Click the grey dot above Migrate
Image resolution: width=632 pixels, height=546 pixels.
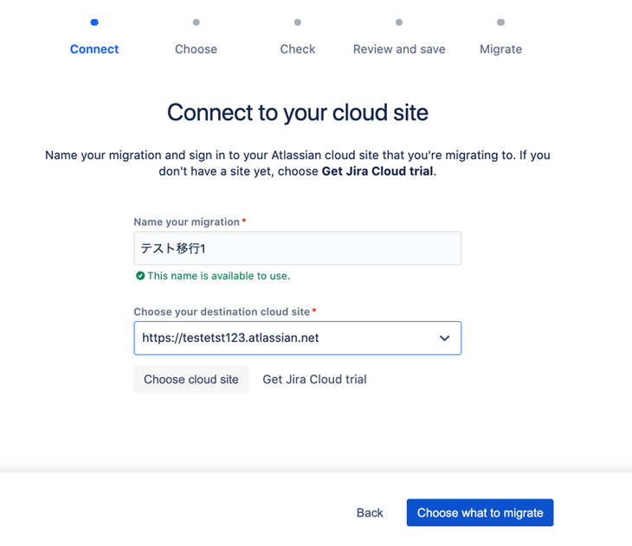500,22
